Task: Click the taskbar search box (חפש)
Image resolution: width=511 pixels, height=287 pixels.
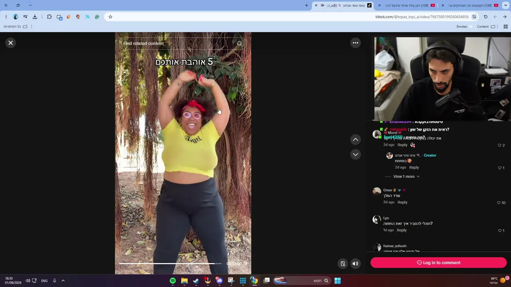Action: (301, 281)
